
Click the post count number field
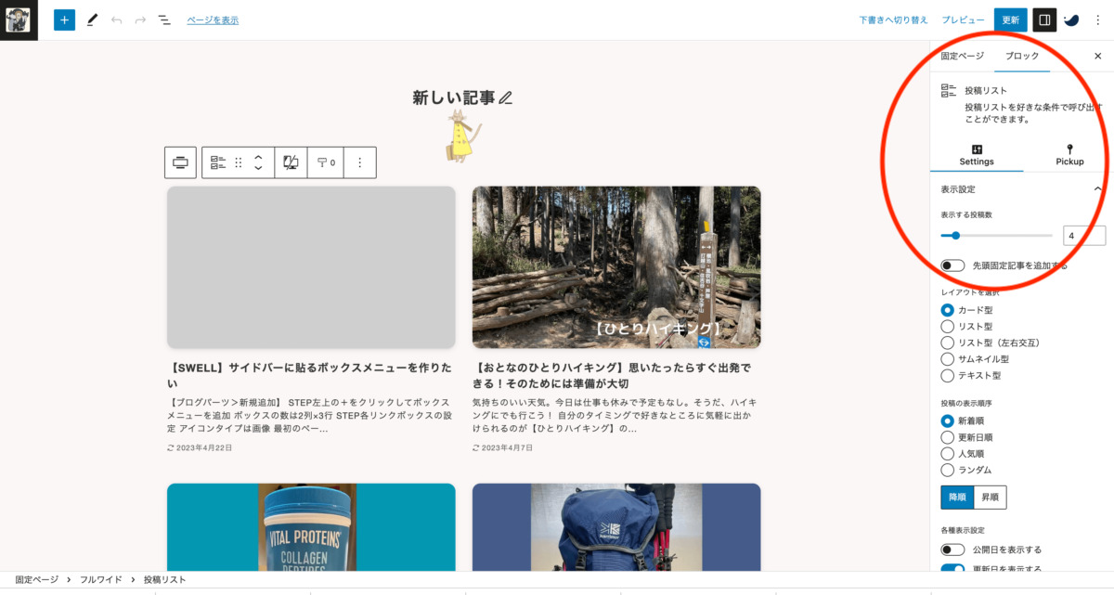pyautogui.click(x=1083, y=236)
